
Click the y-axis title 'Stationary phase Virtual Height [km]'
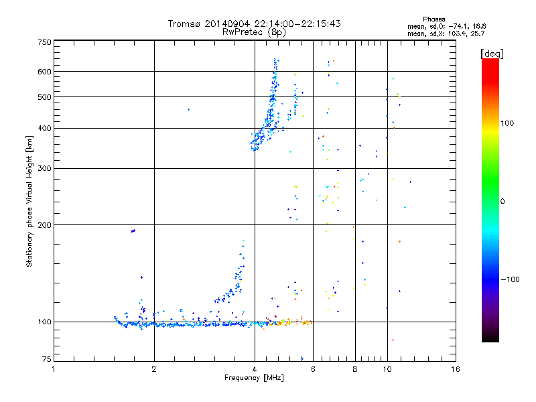click(29, 201)
